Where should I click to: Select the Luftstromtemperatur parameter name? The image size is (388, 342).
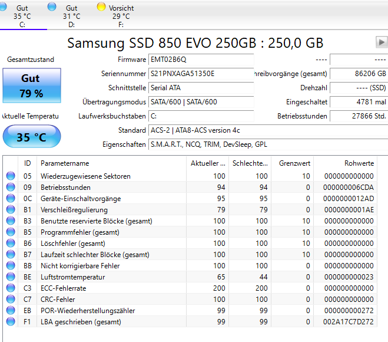coord(73,277)
